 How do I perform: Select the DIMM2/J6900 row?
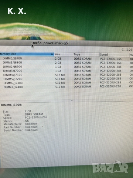66,67
